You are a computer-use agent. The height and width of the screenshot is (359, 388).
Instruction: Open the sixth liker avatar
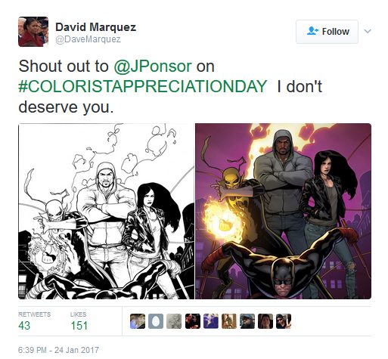pyautogui.click(x=229, y=321)
